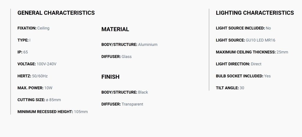Click the Finish section heading
The height and width of the screenshot is (137, 302).
click(x=110, y=77)
